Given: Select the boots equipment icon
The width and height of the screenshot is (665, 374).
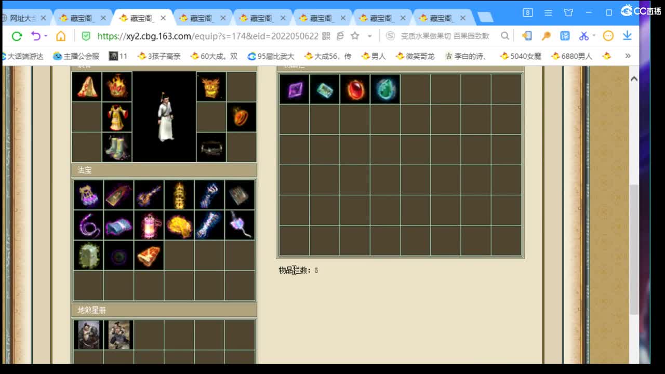Looking at the screenshot, I should click(x=117, y=147).
